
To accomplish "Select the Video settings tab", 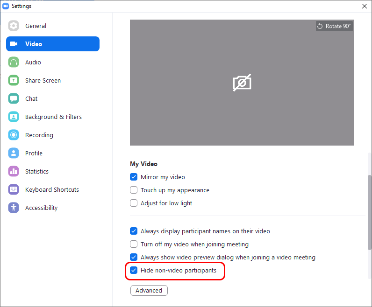I will click(x=53, y=44).
